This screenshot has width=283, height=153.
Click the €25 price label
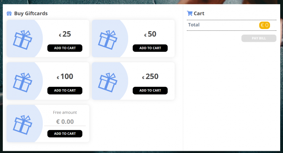[65, 34]
